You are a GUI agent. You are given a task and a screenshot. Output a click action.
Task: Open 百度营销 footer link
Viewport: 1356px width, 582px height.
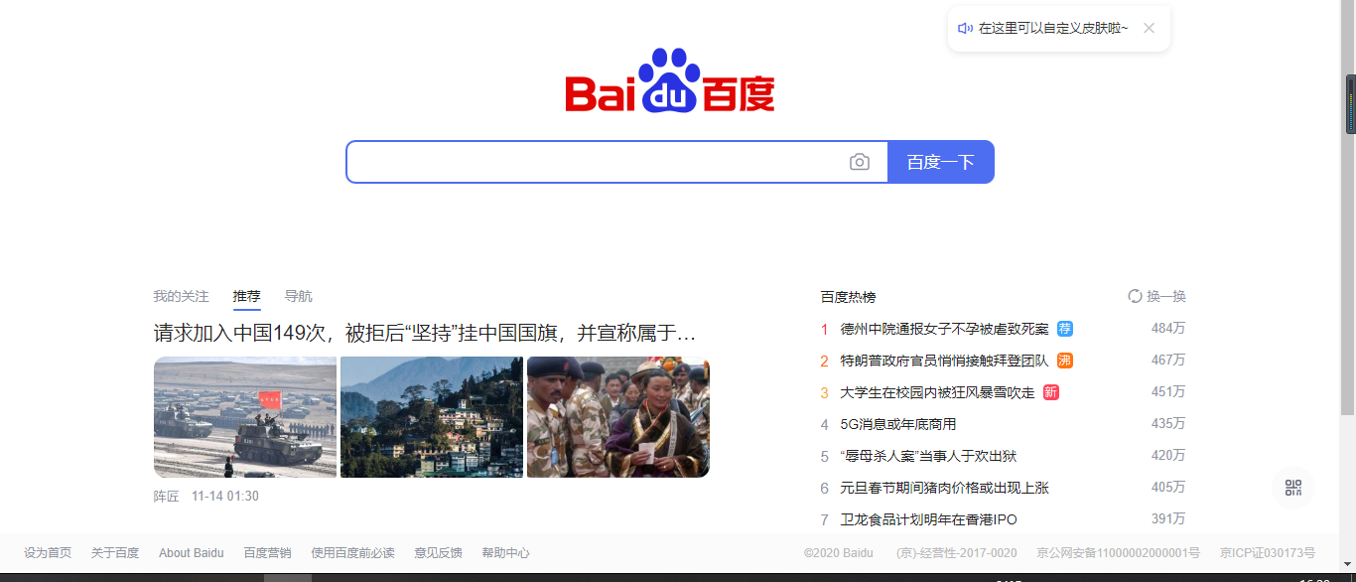pyautogui.click(x=268, y=553)
